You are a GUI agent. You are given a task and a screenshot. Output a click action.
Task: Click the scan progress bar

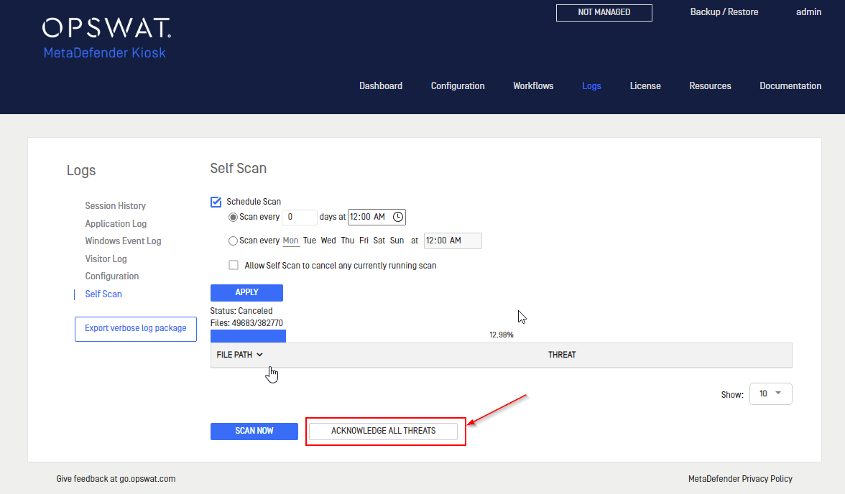tap(502, 336)
